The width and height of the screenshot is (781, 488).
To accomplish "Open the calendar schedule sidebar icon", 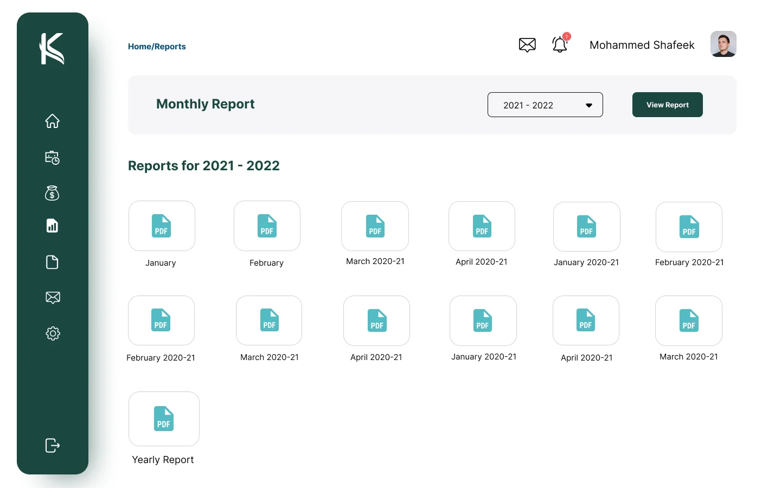I will tap(52, 157).
